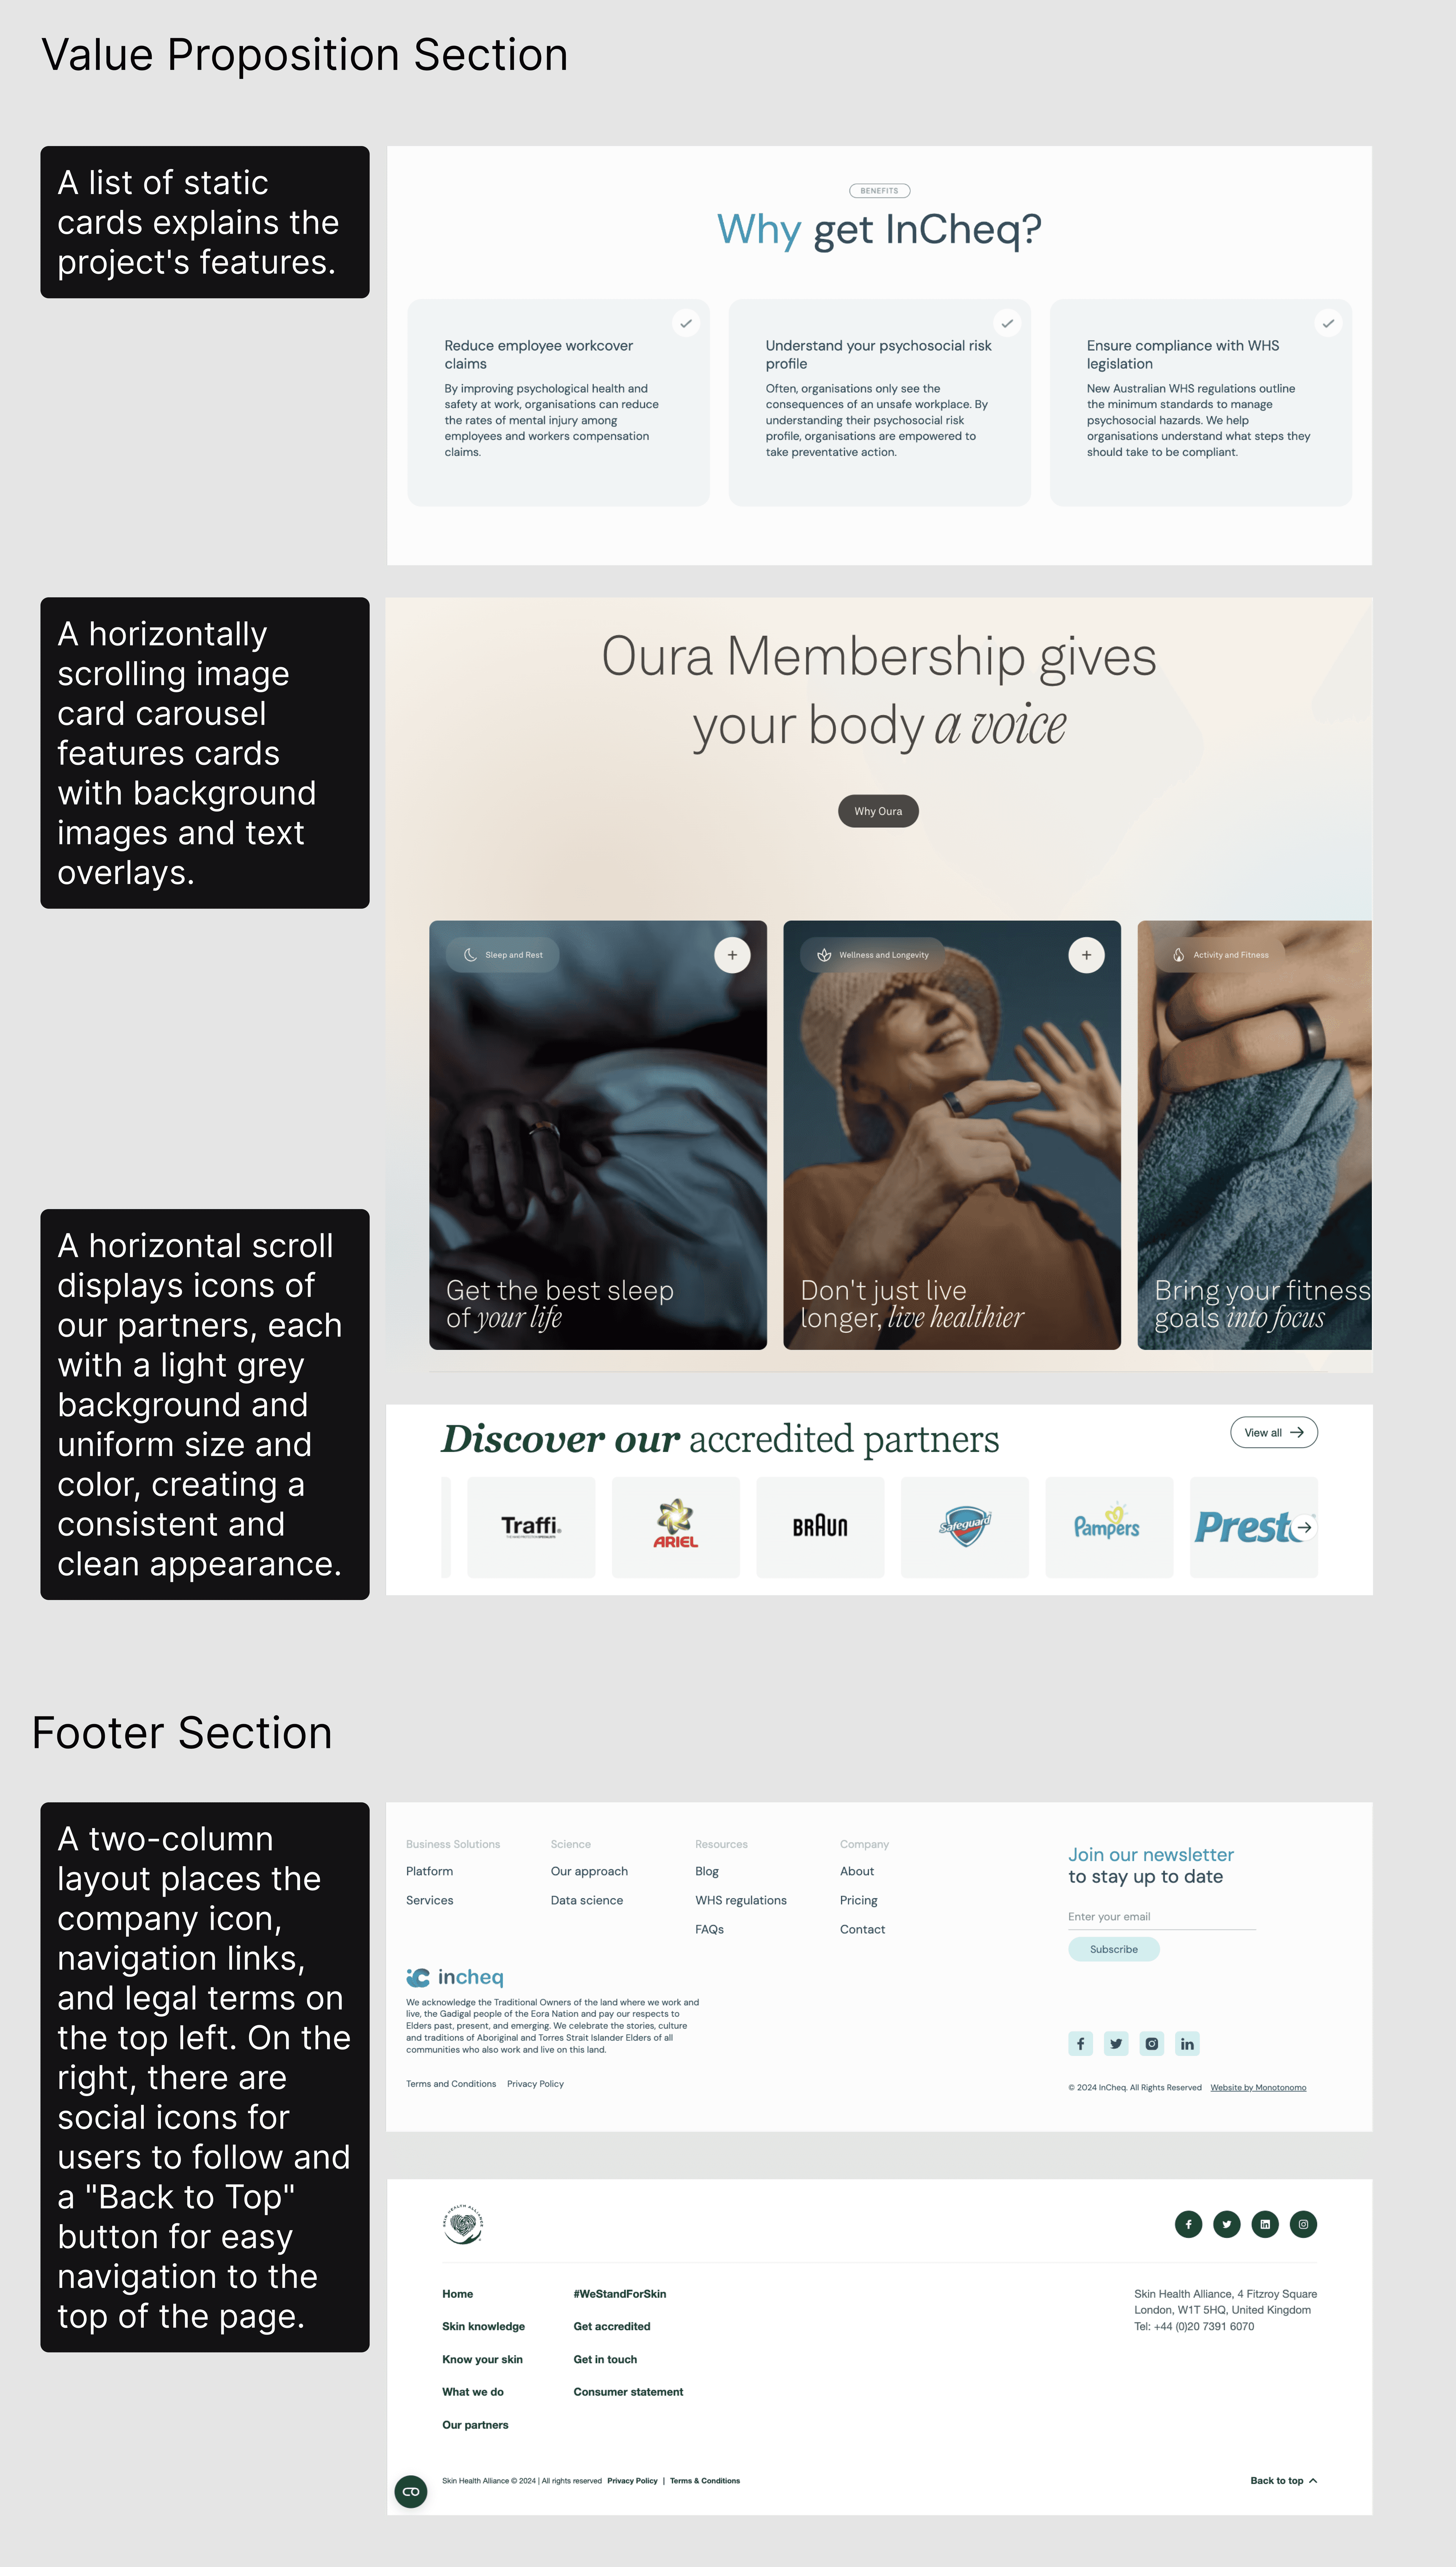Click the incheq logo in the footer

point(455,1977)
